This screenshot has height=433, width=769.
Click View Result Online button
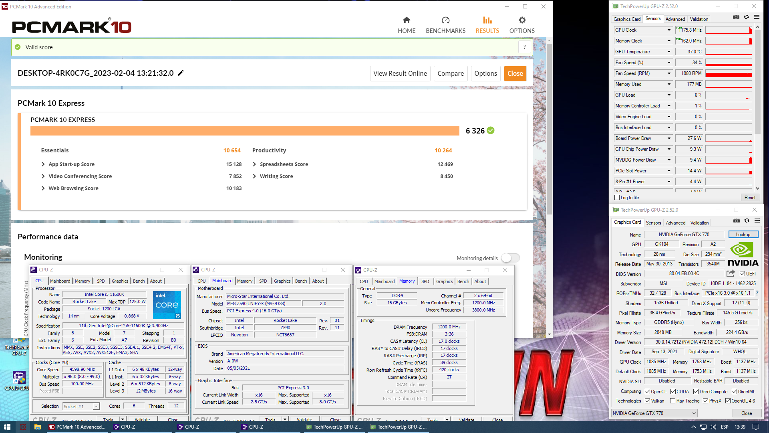coord(400,73)
